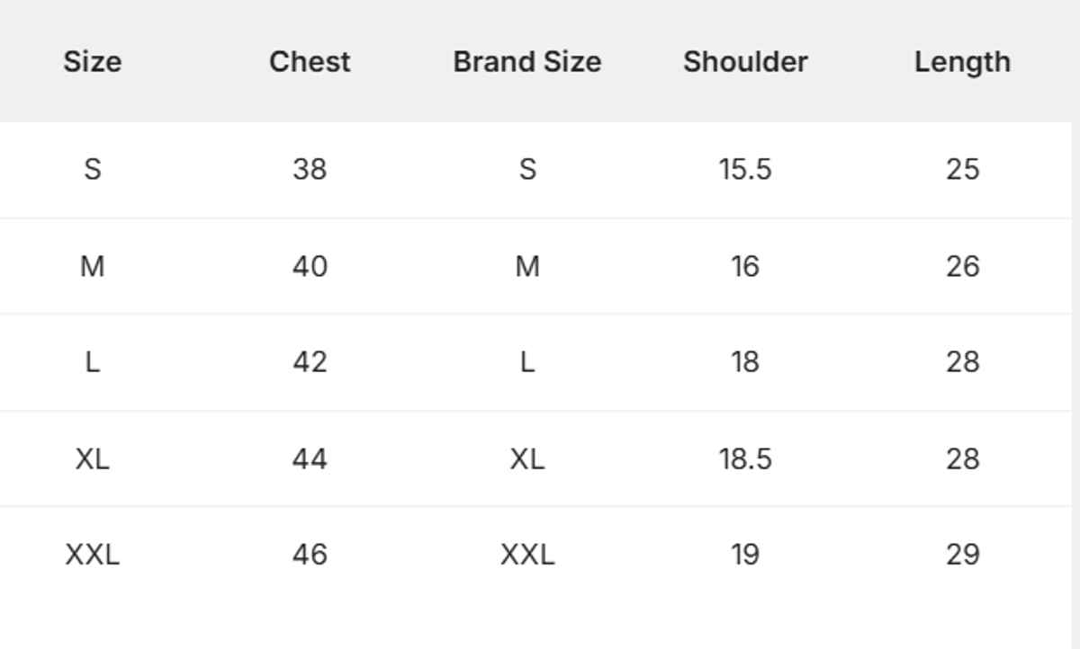This screenshot has width=1080, height=649.
Task: Click the Chest column header
Action: 310,62
